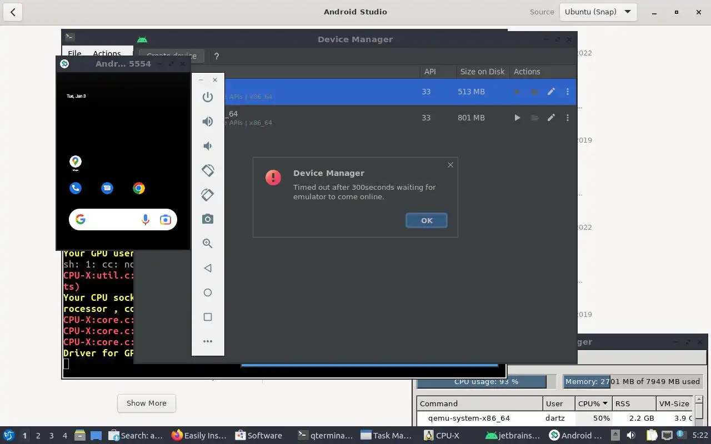The image size is (711, 444).
Task: Open the file manager icon in the taskbar
Action: [x=79, y=436]
